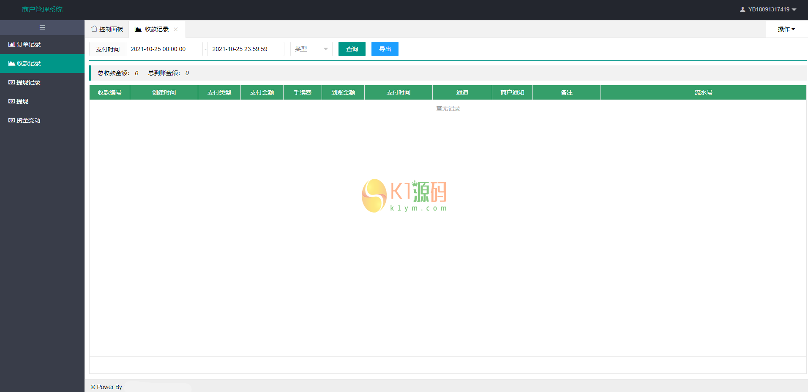Click the home icon on 控制面板 tab
The image size is (808, 392).
tap(94, 29)
